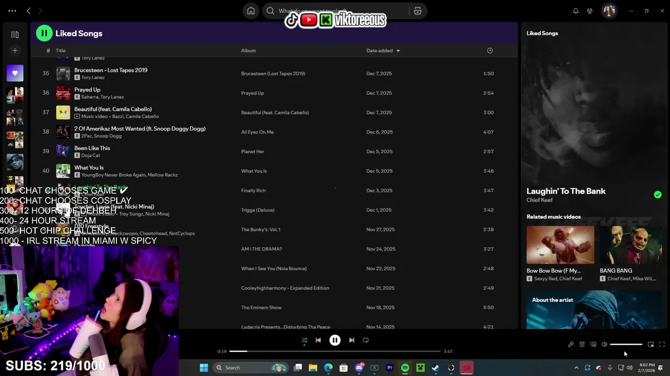Sort by the duration clock icon header
The width and height of the screenshot is (670, 376).
click(x=490, y=51)
